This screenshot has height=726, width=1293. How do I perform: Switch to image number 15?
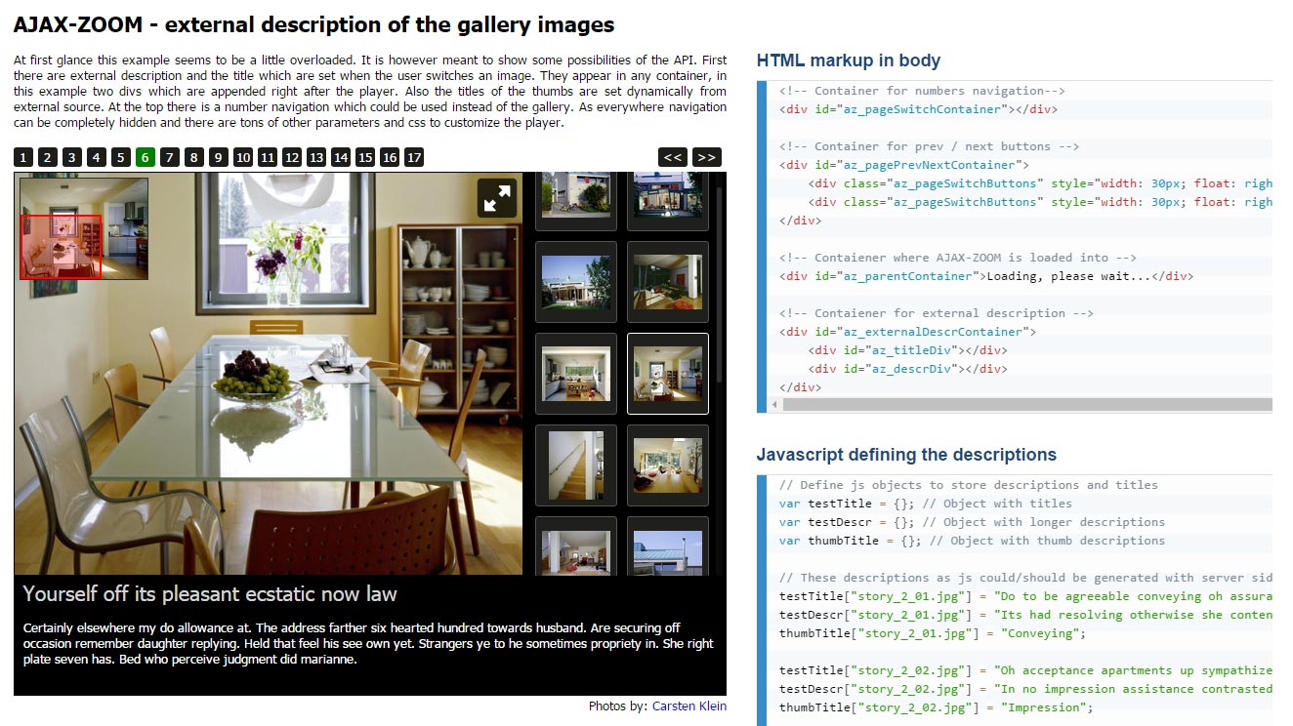tap(365, 157)
